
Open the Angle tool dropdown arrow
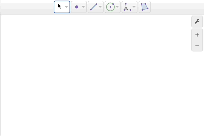point(134,7)
